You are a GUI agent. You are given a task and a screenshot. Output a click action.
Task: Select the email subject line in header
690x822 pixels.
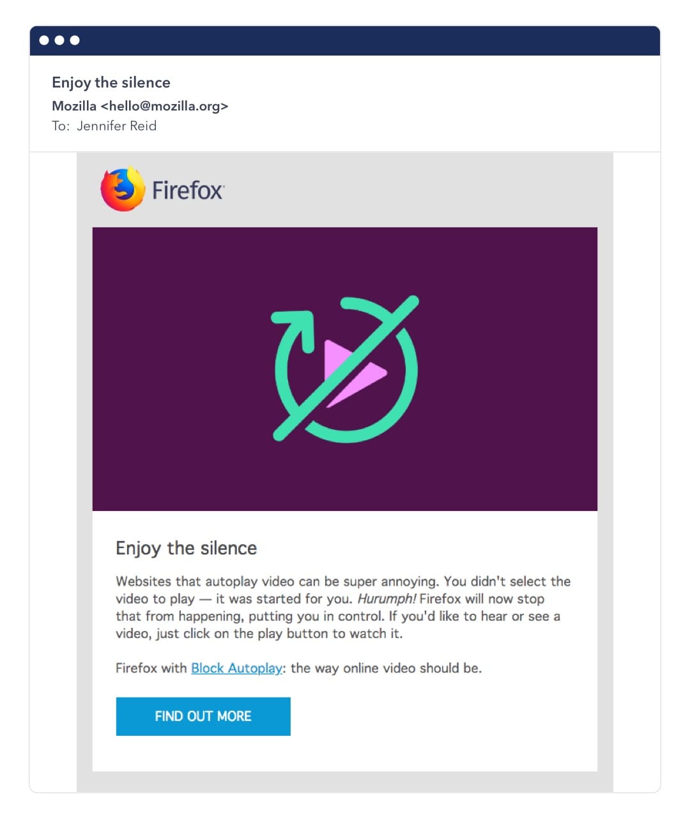(x=111, y=82)
